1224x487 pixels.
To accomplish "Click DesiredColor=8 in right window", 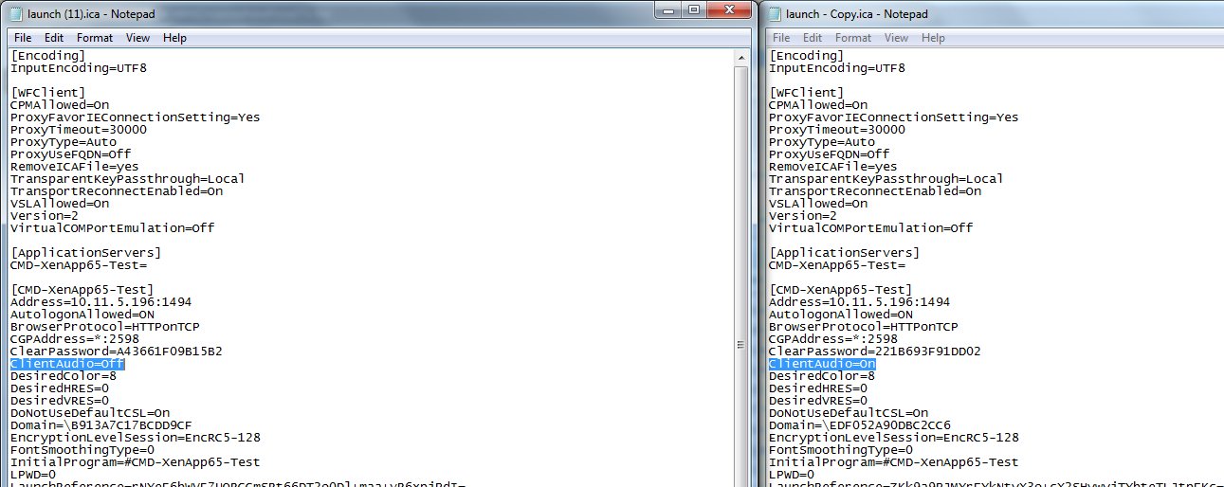I will (822, 376).
